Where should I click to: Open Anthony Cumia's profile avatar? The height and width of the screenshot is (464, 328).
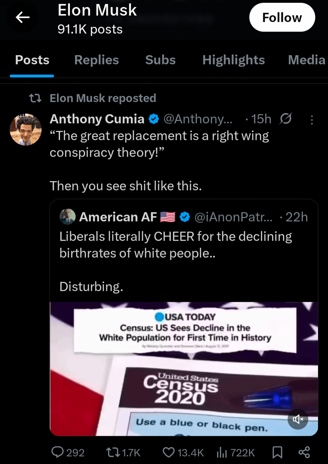[26, 130]
